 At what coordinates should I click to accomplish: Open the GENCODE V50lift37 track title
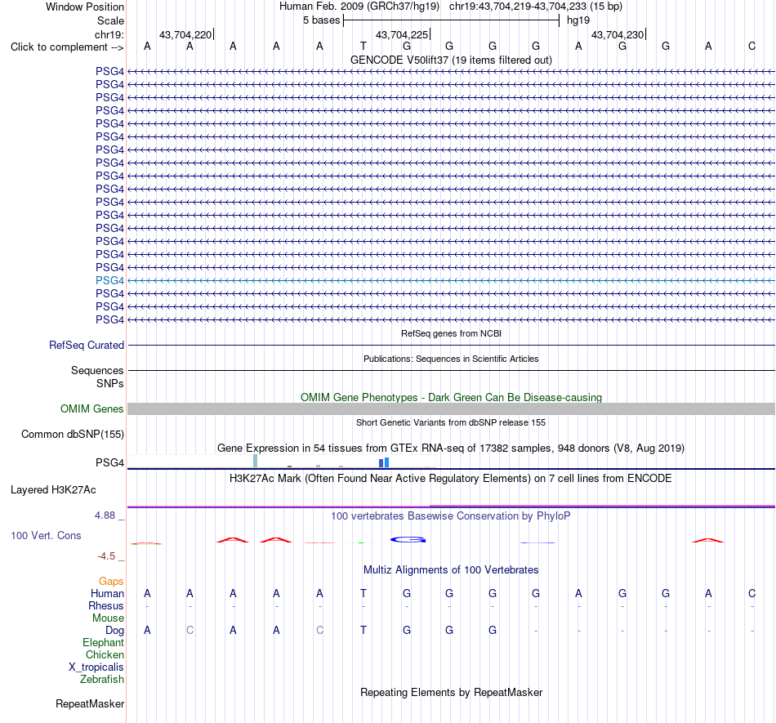[451, 60]
